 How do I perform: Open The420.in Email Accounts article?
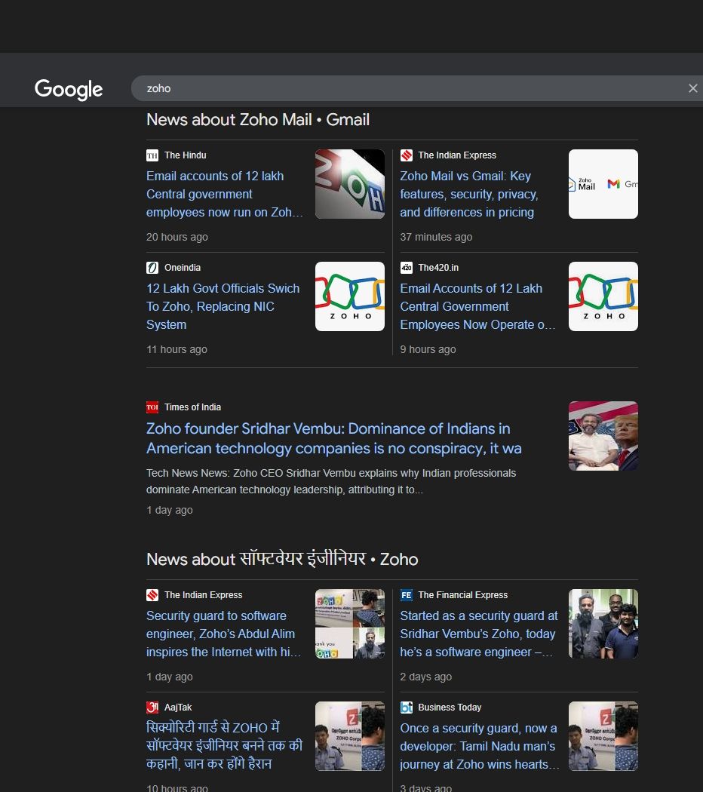point(477,306)
